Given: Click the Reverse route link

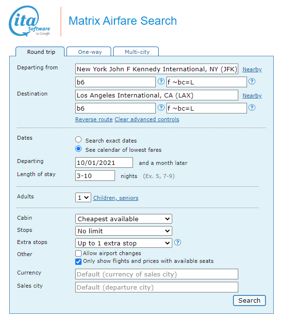Looking at the screenshot, I should [x=94, y=119].
